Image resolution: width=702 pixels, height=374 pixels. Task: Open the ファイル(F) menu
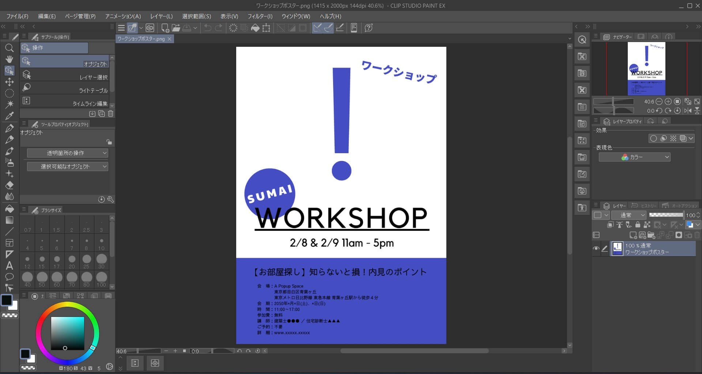pyautogui.click(x=17, y=16)
